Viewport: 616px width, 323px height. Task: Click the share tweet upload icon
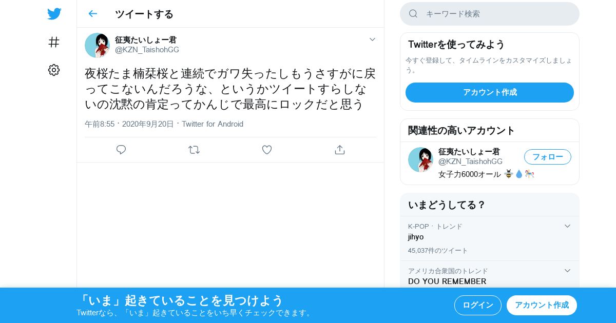(x=339, y=150)
